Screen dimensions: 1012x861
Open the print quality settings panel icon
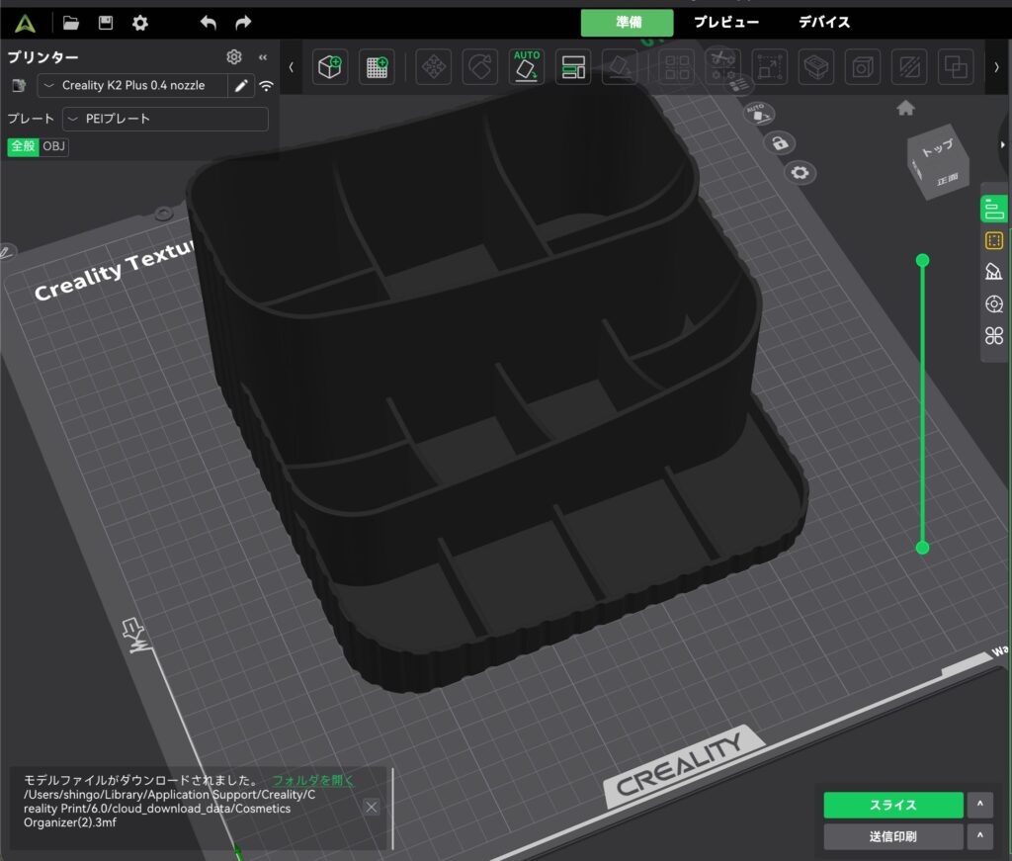coord(994,208)
